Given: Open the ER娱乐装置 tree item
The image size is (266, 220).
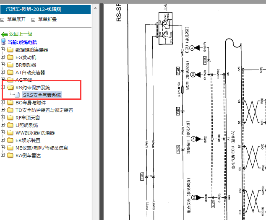Looking at the screenshot, I should pos(28,140).
